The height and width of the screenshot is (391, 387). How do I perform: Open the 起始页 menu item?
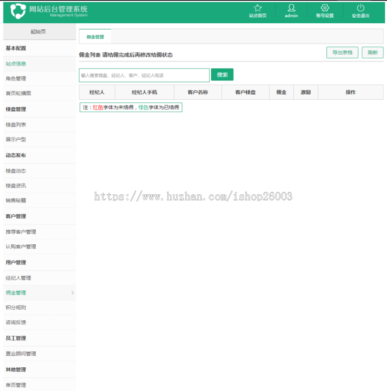(x=39, y=31)
